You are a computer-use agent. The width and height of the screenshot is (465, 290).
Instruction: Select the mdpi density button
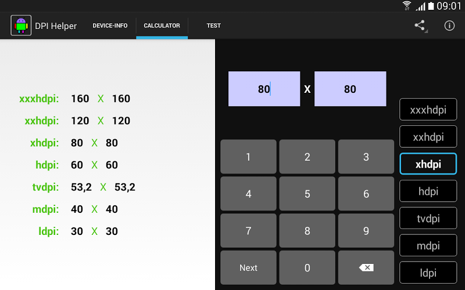point(428,245)
